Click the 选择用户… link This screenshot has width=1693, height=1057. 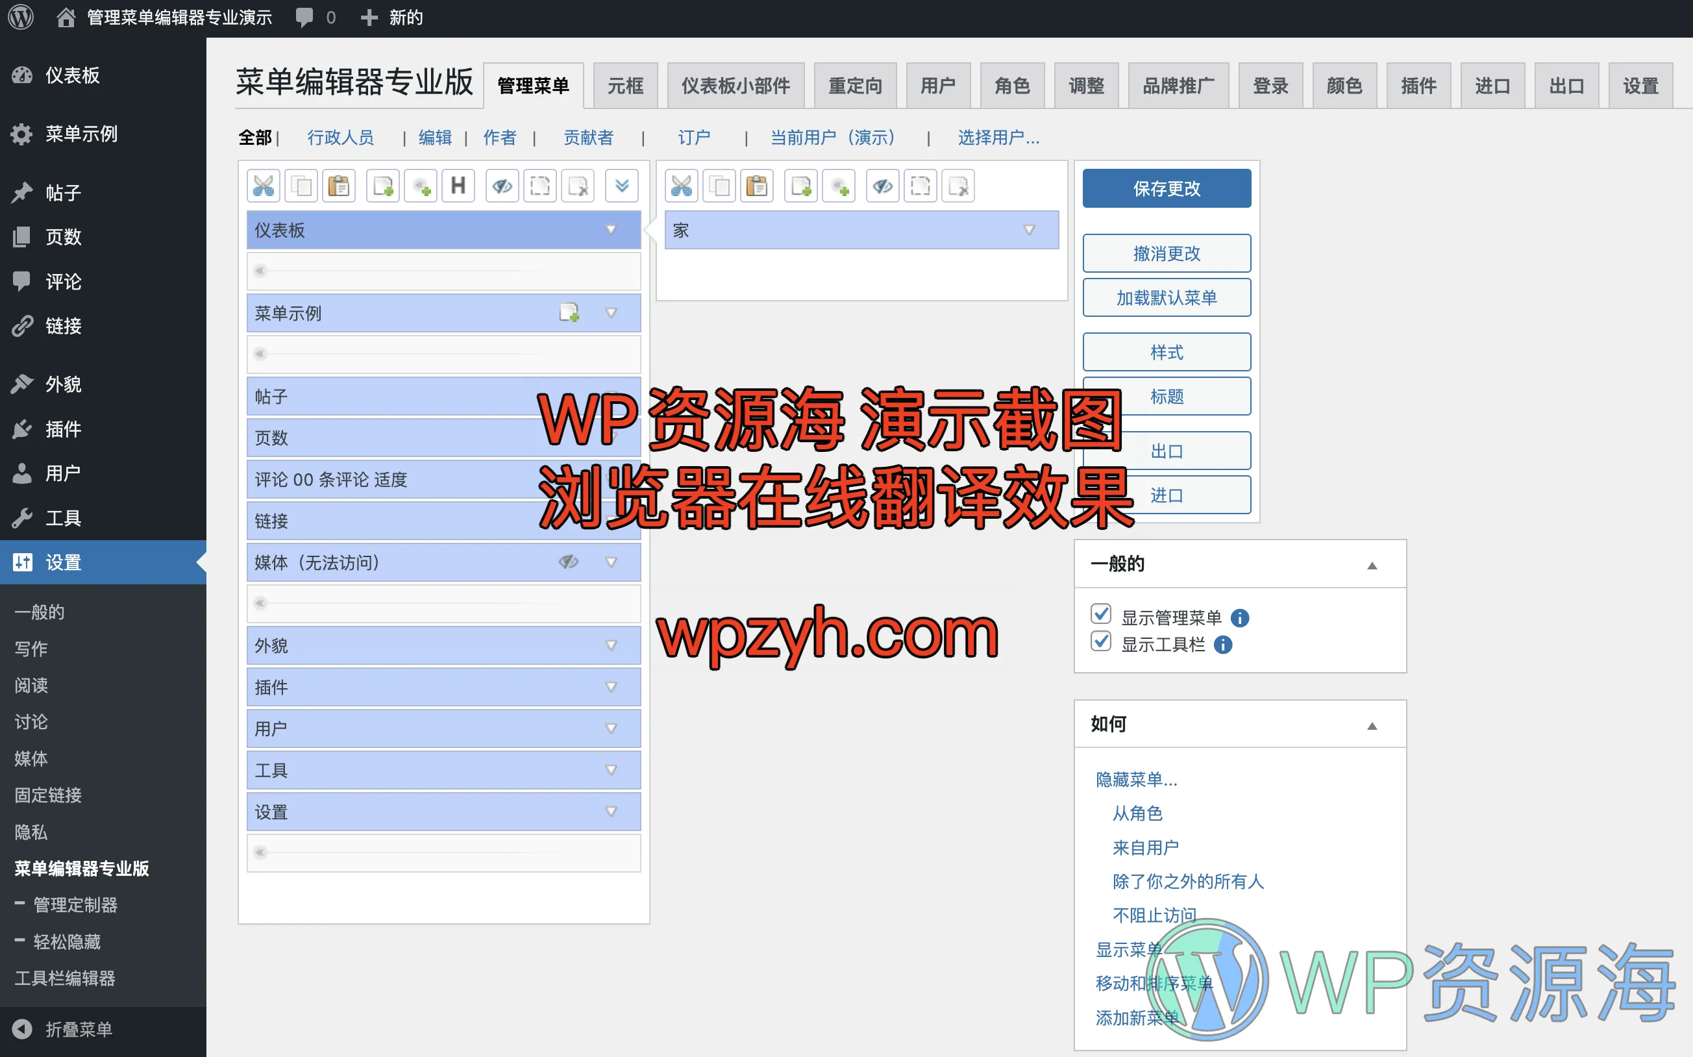coord(998,138)
